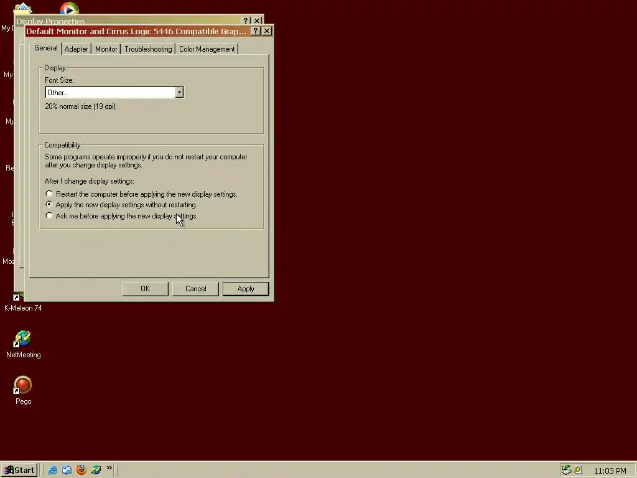Launch Firefox from the quick launch bar
The width and height of the screenshot is (637, 478).
coord(81,470)
